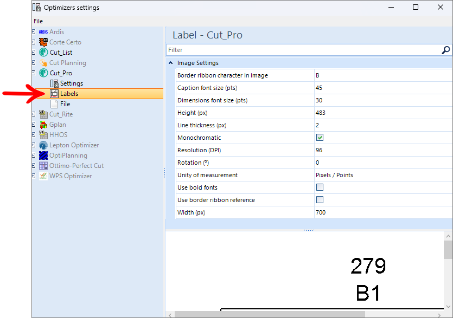
Task: Enable Use border ribbon reference checkbox
Action: [x=320, y=200]
